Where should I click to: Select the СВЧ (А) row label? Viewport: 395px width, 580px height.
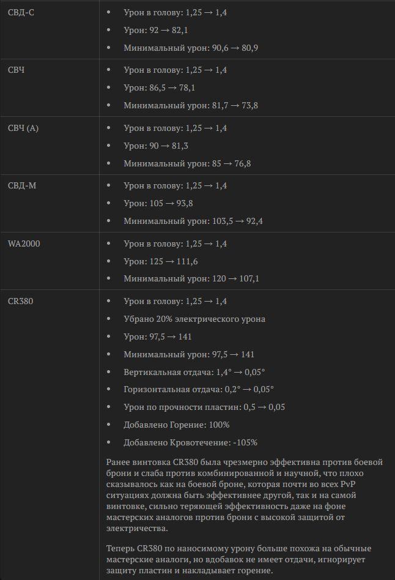point(23,128)
